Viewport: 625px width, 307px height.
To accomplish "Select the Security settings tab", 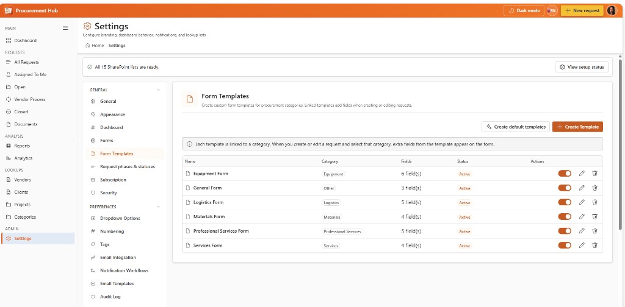I will click(125, 193).
